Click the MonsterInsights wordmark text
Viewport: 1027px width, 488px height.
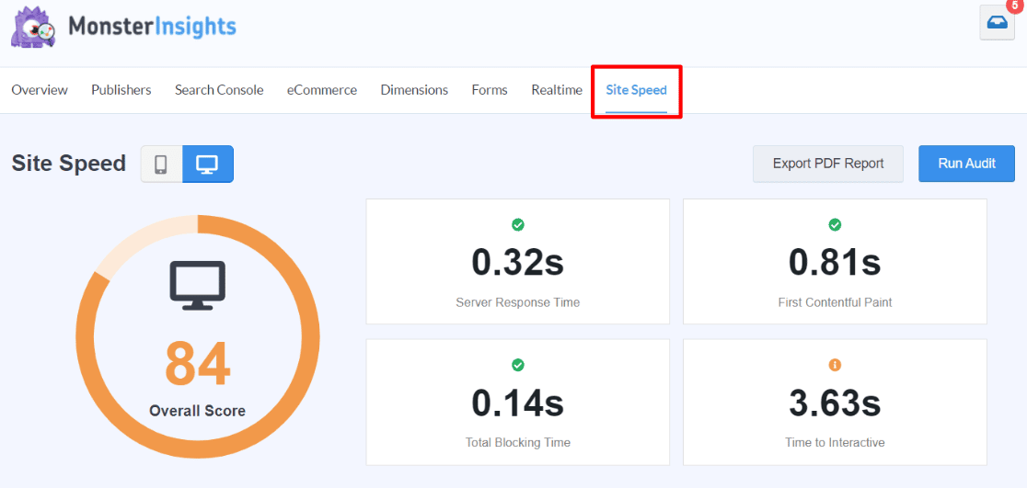click(x=152, y=28)
